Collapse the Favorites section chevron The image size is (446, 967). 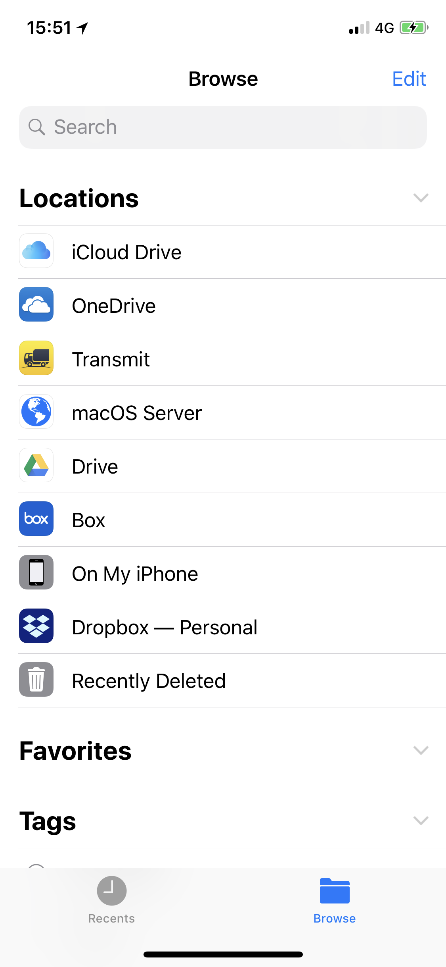tap(421, 750)
